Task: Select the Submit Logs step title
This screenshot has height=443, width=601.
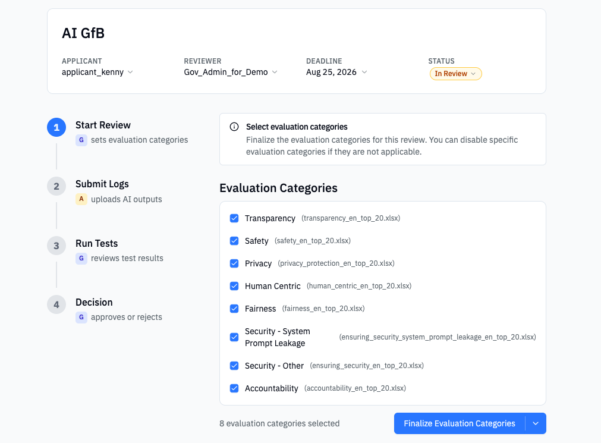Action: 102,184
